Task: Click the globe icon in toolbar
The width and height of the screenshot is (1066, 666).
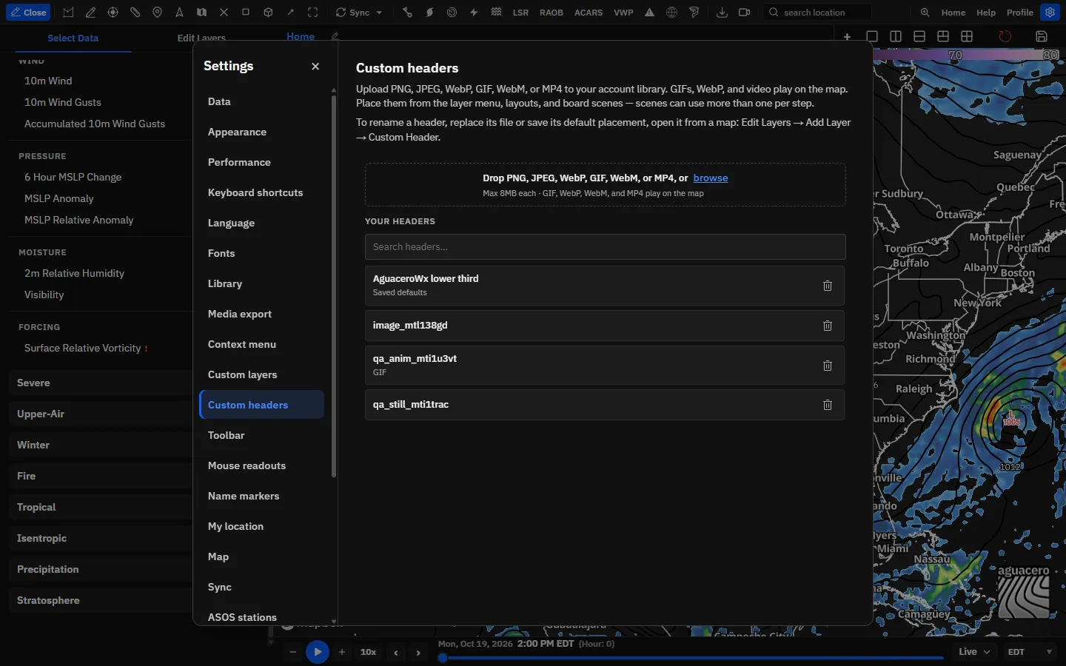Action: click(x=671, y=13)
